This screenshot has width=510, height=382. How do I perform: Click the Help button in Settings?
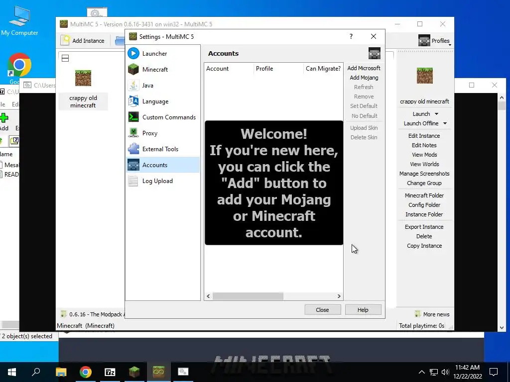pyautogui.click(x=363, y=309)
